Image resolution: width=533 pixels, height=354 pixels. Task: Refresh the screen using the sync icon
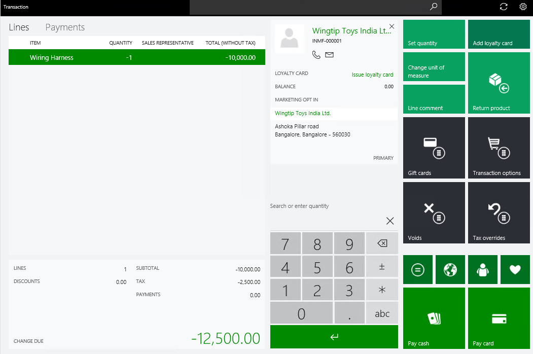pyautogui.click(x=504, y=7)
